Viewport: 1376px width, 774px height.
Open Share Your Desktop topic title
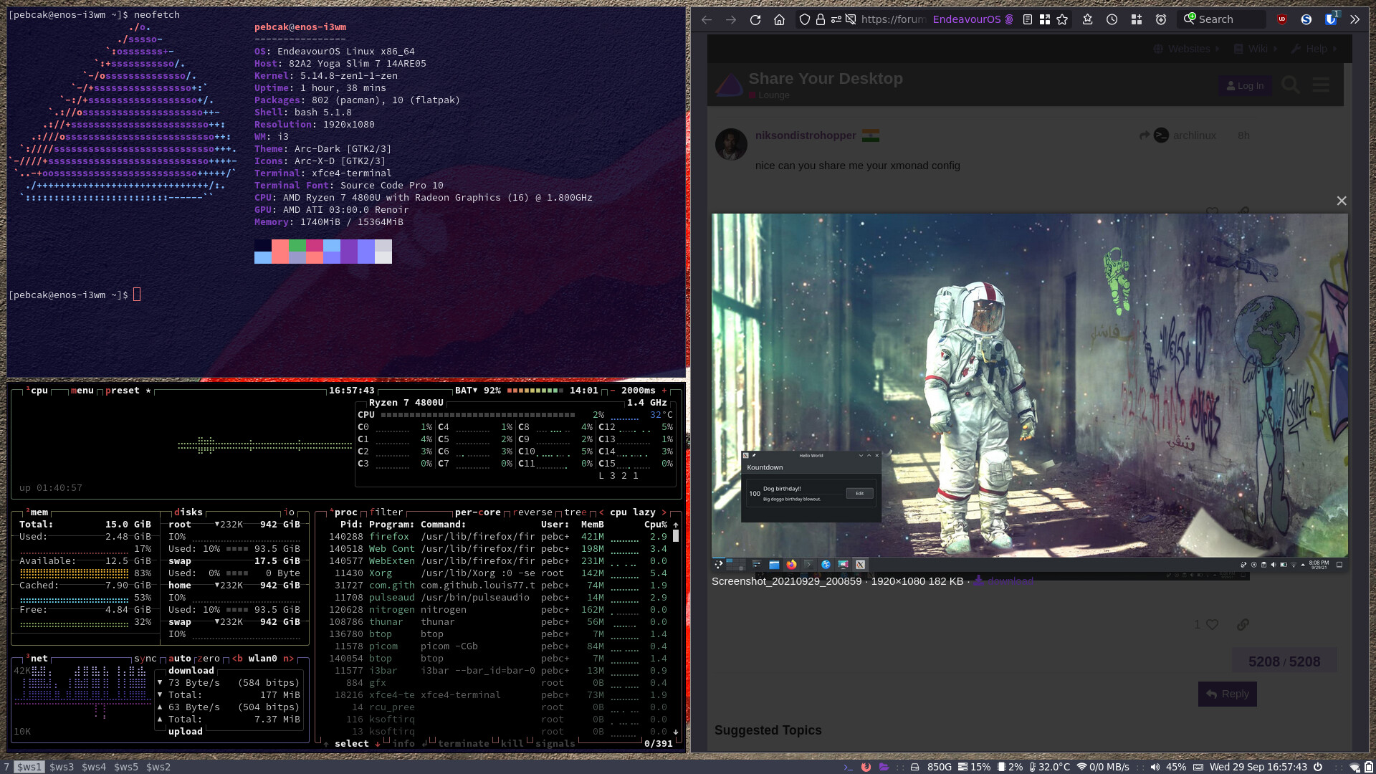coord(826,78)
